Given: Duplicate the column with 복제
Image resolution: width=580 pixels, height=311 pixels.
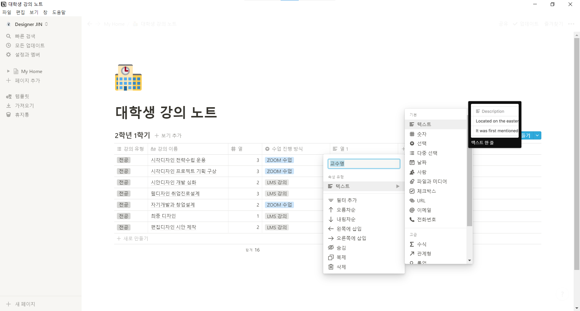Looking at the screenshot, I should point(364,257).
